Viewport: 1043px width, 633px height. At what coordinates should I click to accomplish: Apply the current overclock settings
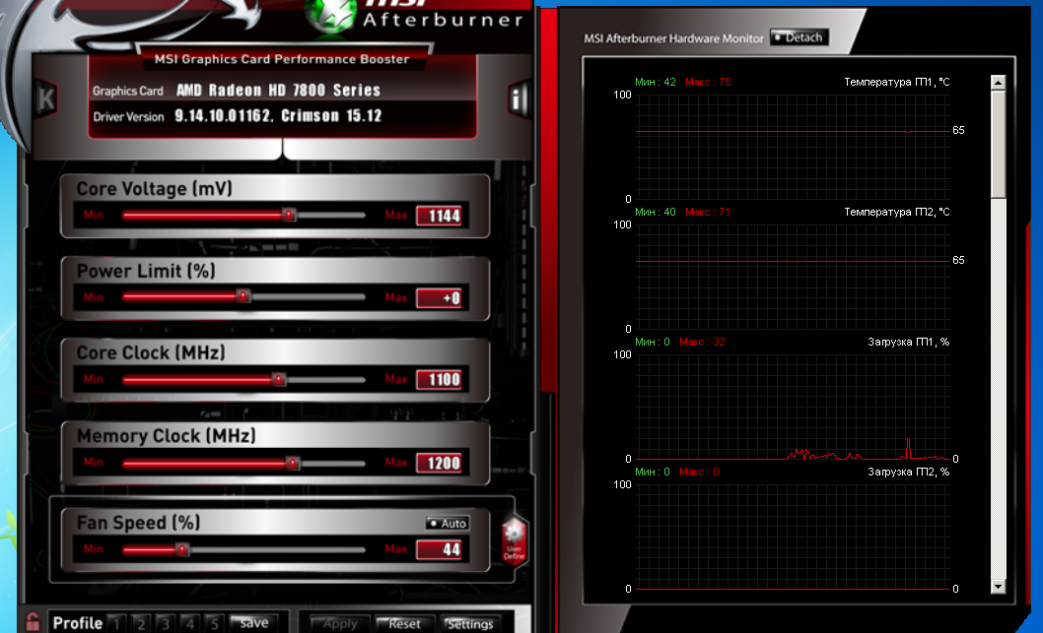340,624
